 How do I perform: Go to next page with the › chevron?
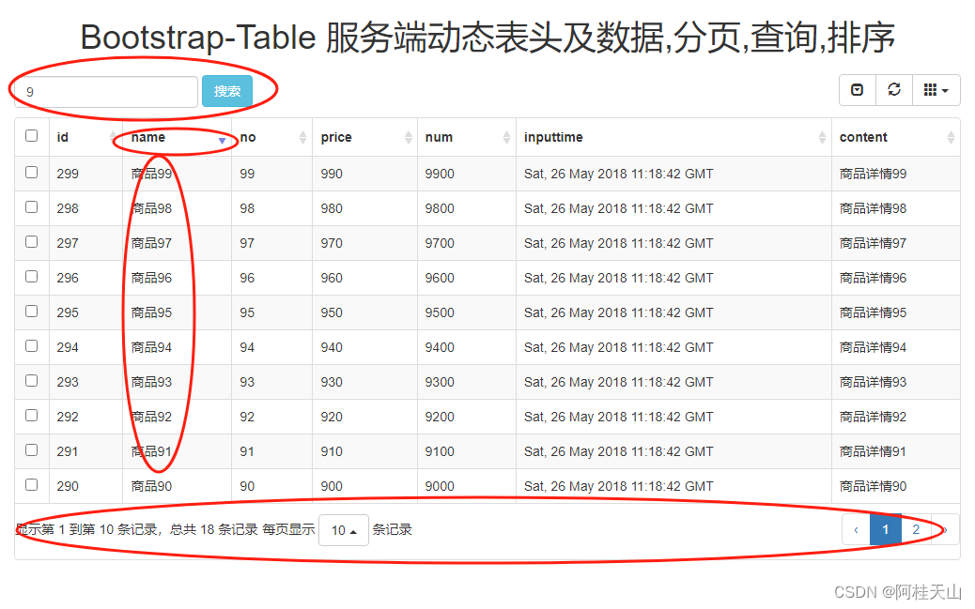click(946, 529)
